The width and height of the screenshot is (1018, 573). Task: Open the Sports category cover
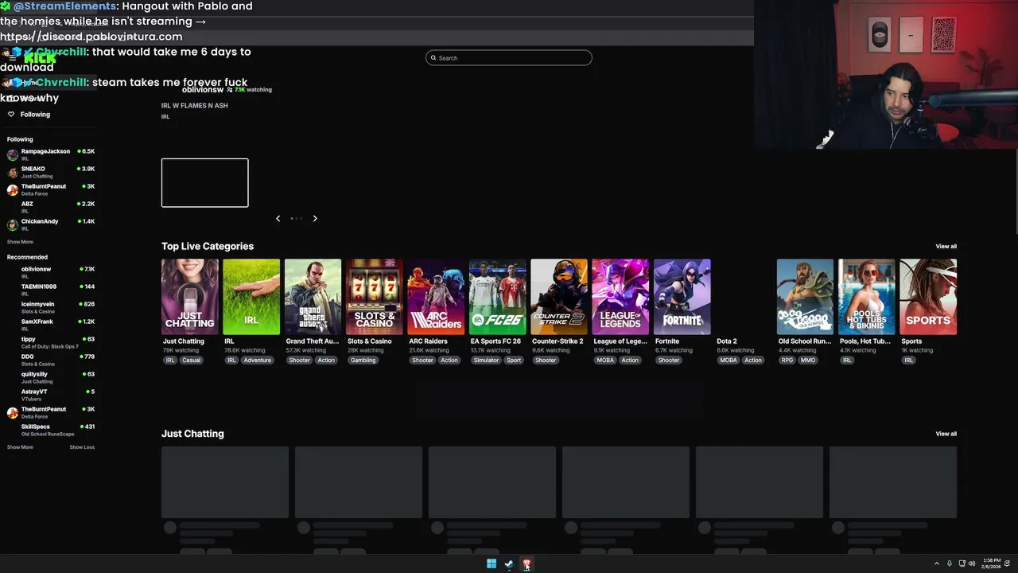point(928,297)
